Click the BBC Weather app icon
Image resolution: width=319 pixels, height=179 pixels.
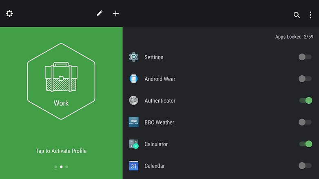(134, 122)
